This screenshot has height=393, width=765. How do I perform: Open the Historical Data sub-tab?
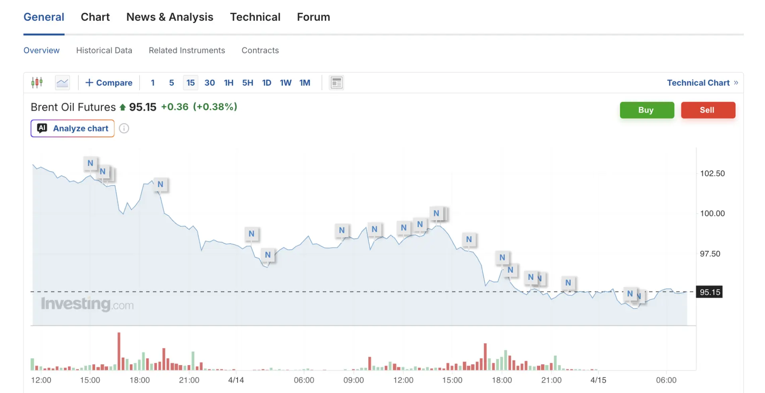tap(104, 51)
